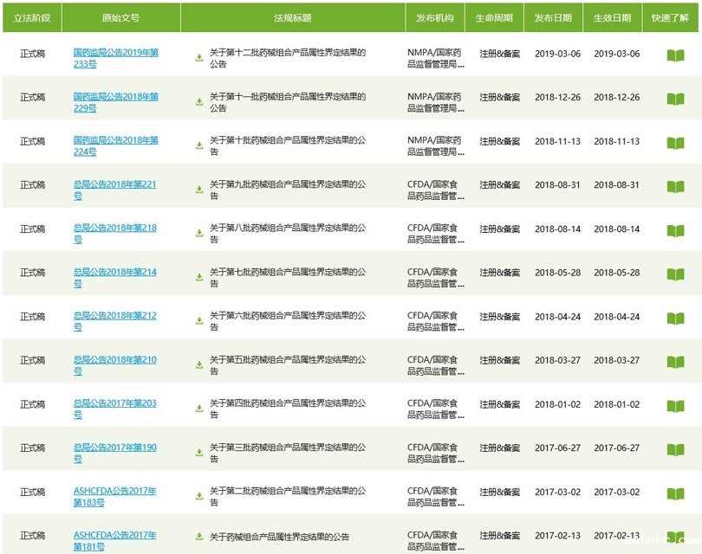Viewport: 702px width, 554px height.
Task: Click the 立法阶段 column header
Action: click(31, 16)
